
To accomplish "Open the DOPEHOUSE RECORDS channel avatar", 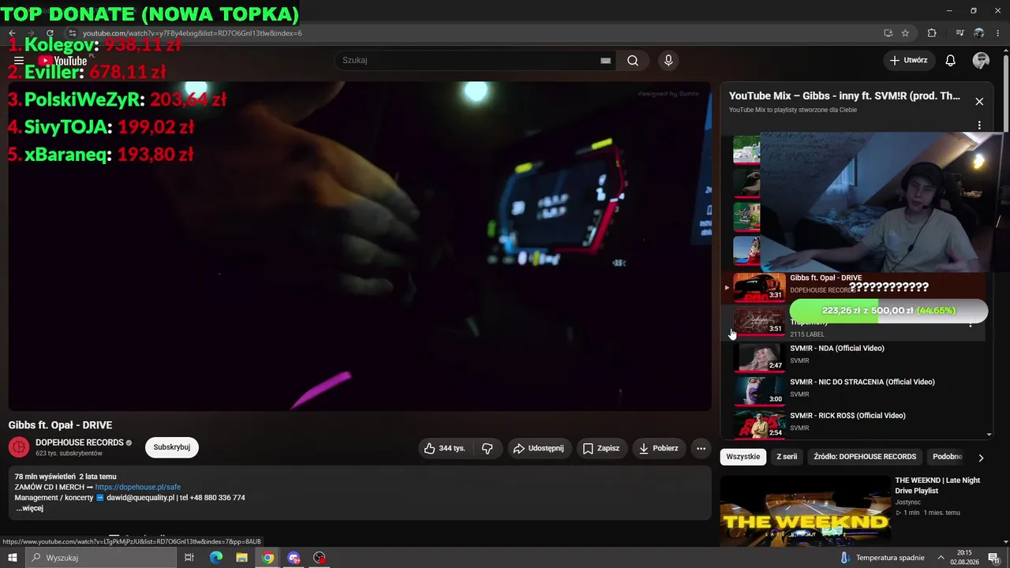I will [x=19, y=447].
